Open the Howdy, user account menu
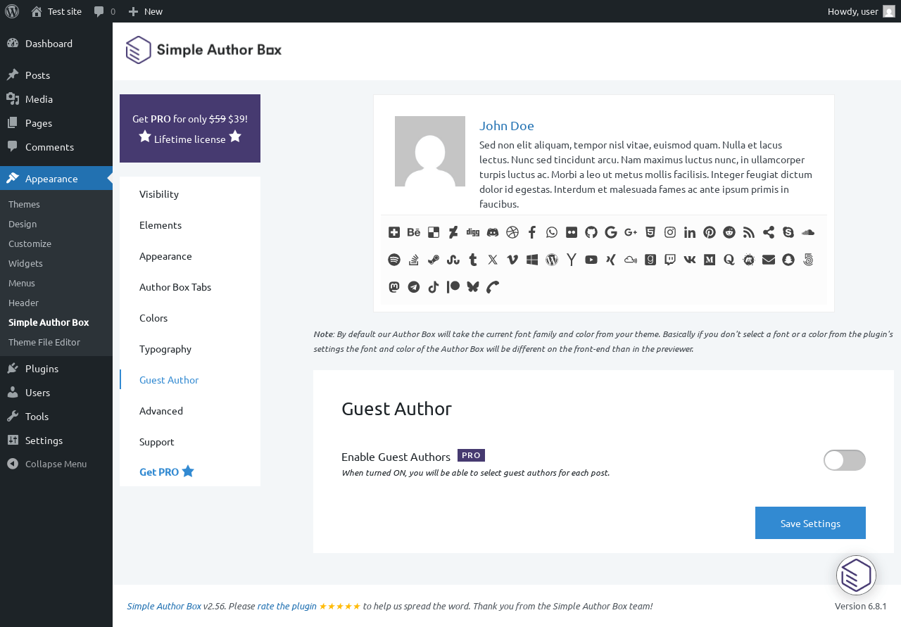This screenshot has height=627, width=901. pyautogui.click(x=861, y=11)
